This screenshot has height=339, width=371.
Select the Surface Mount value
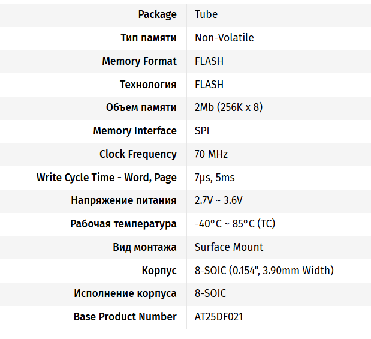229,247
